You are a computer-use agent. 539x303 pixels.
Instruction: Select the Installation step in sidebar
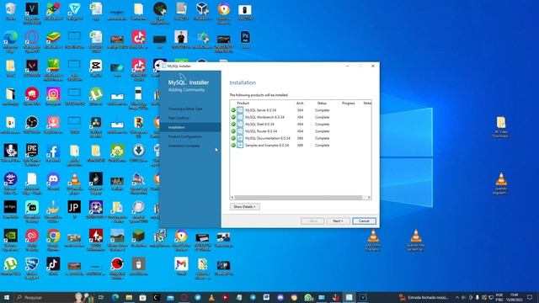tap(177, 127)
